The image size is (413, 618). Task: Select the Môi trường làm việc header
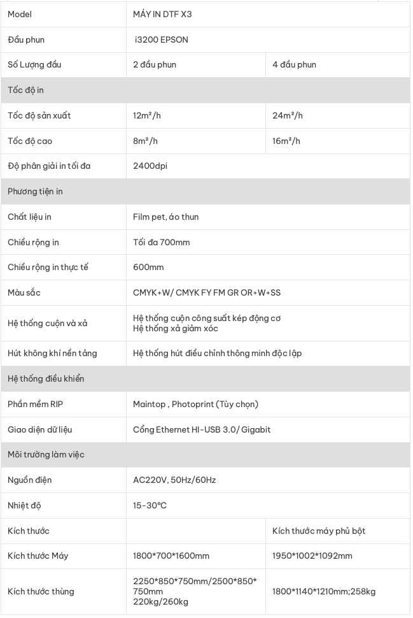click(205, 455)
